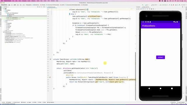Open the File menu
187x105 pixels.
(x=13, y=1)
